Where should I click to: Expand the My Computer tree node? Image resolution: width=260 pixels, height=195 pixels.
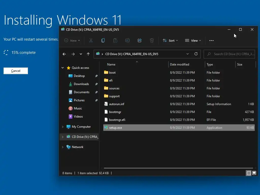[63, 127]
